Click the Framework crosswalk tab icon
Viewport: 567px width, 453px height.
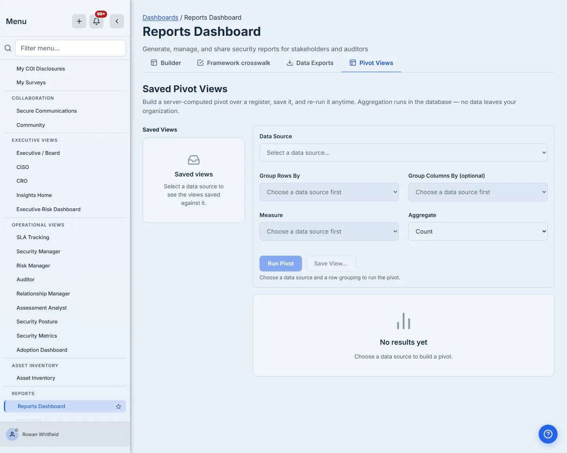(200, 63)
